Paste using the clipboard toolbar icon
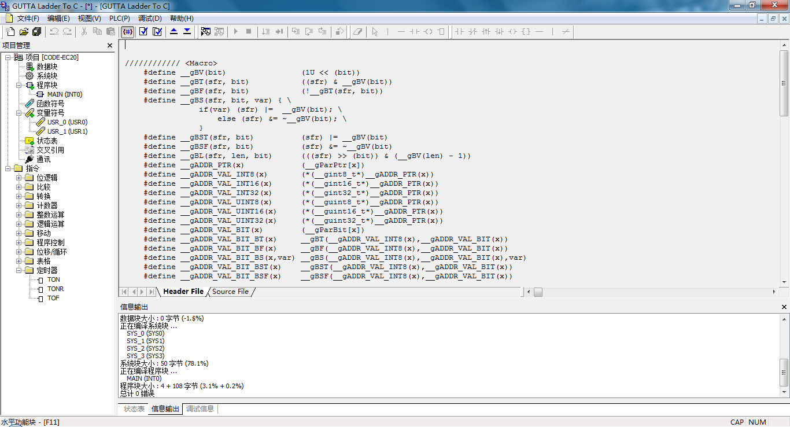 (x=110, y=31)
